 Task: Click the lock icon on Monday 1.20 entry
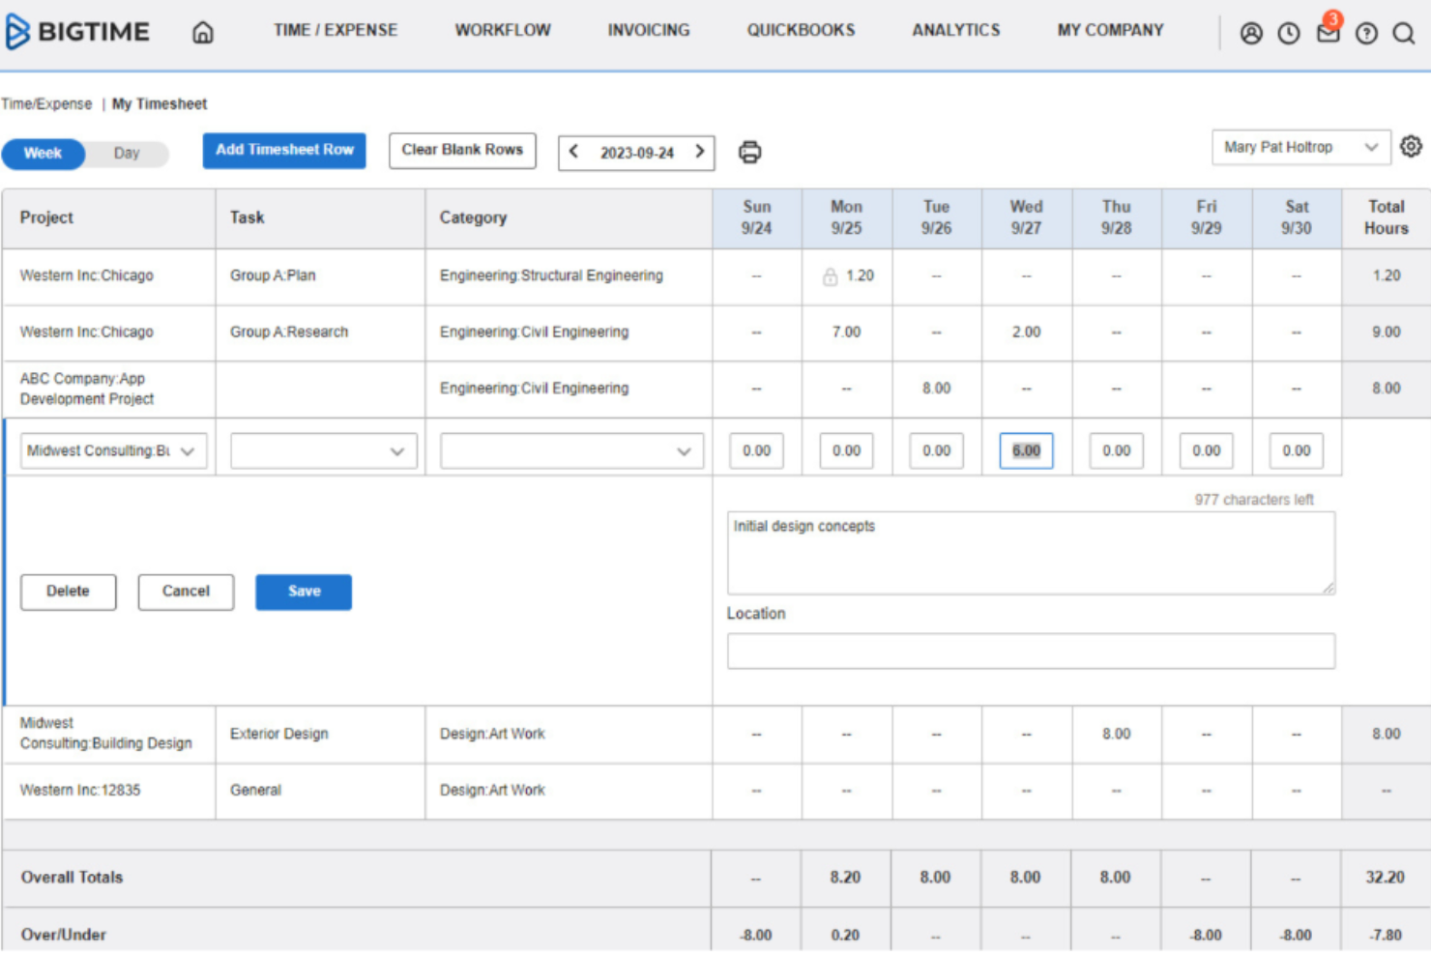pyautogui.click(x=830, y=276)
